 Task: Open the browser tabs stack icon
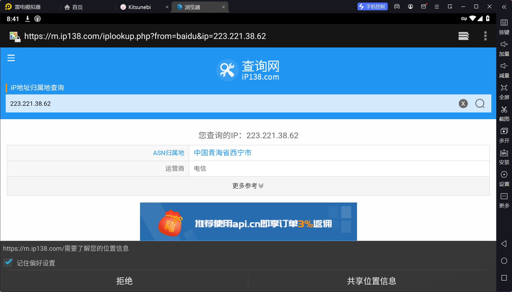point(463,36)
